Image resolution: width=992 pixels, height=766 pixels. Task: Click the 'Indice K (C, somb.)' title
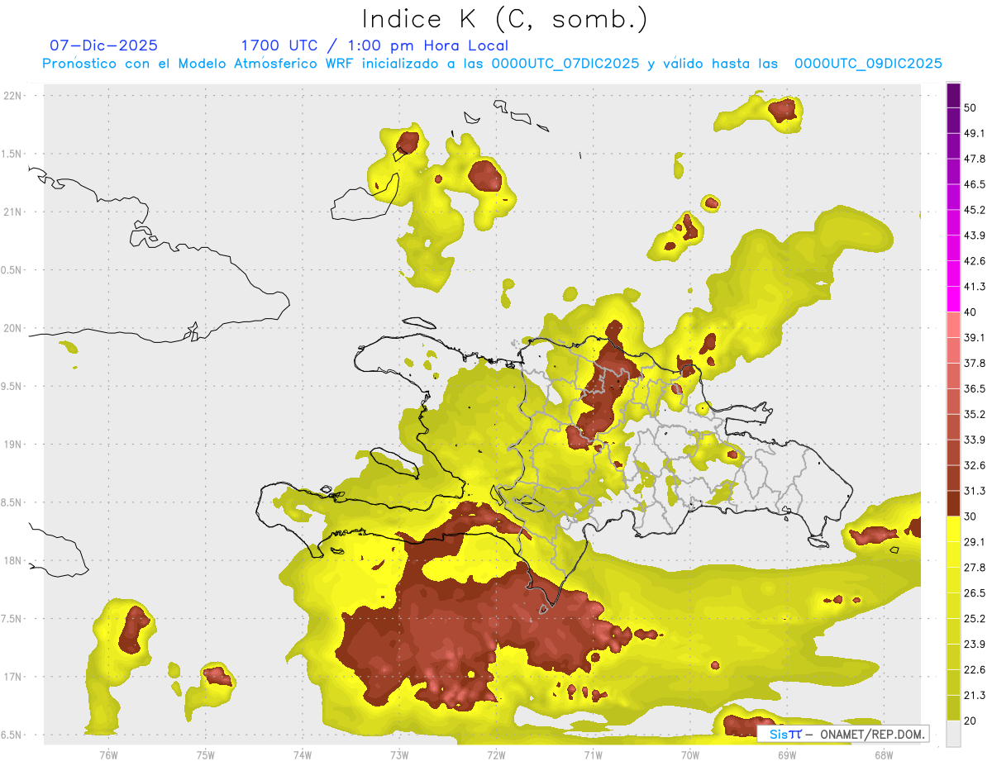coord(504,19)
